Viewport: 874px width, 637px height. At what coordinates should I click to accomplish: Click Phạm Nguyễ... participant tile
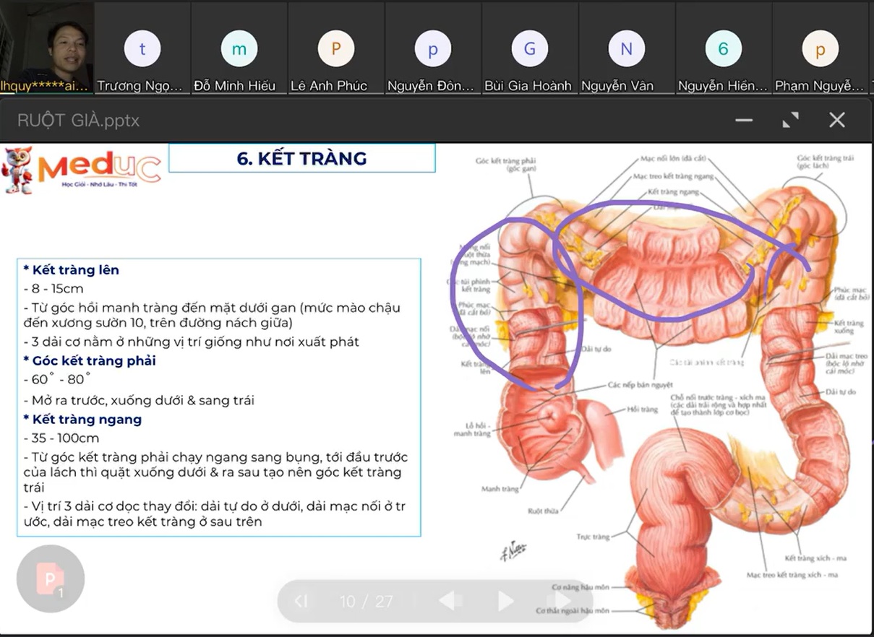tap(821, 49)
